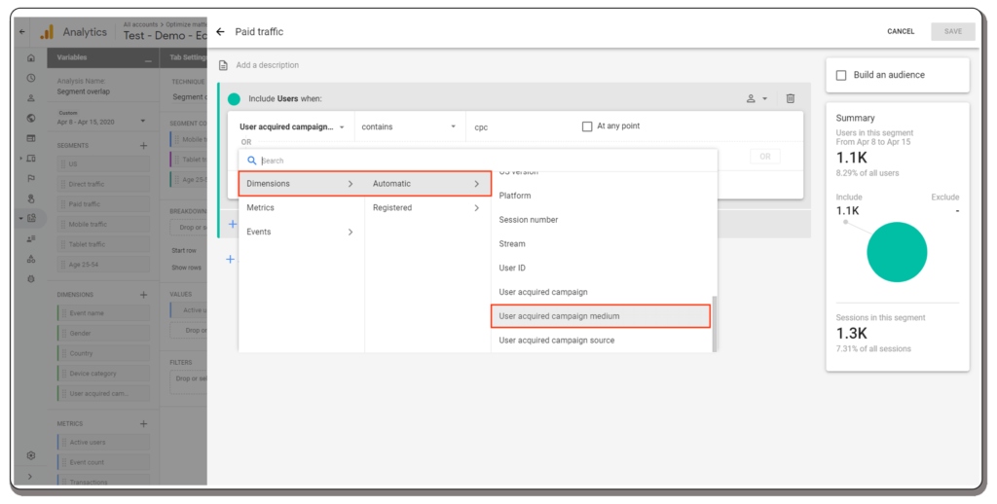Open the debug icon in Analytics sidebar
Image resolution: width=997 pixels, height=504 pixels.
click(x=31, y=279)
